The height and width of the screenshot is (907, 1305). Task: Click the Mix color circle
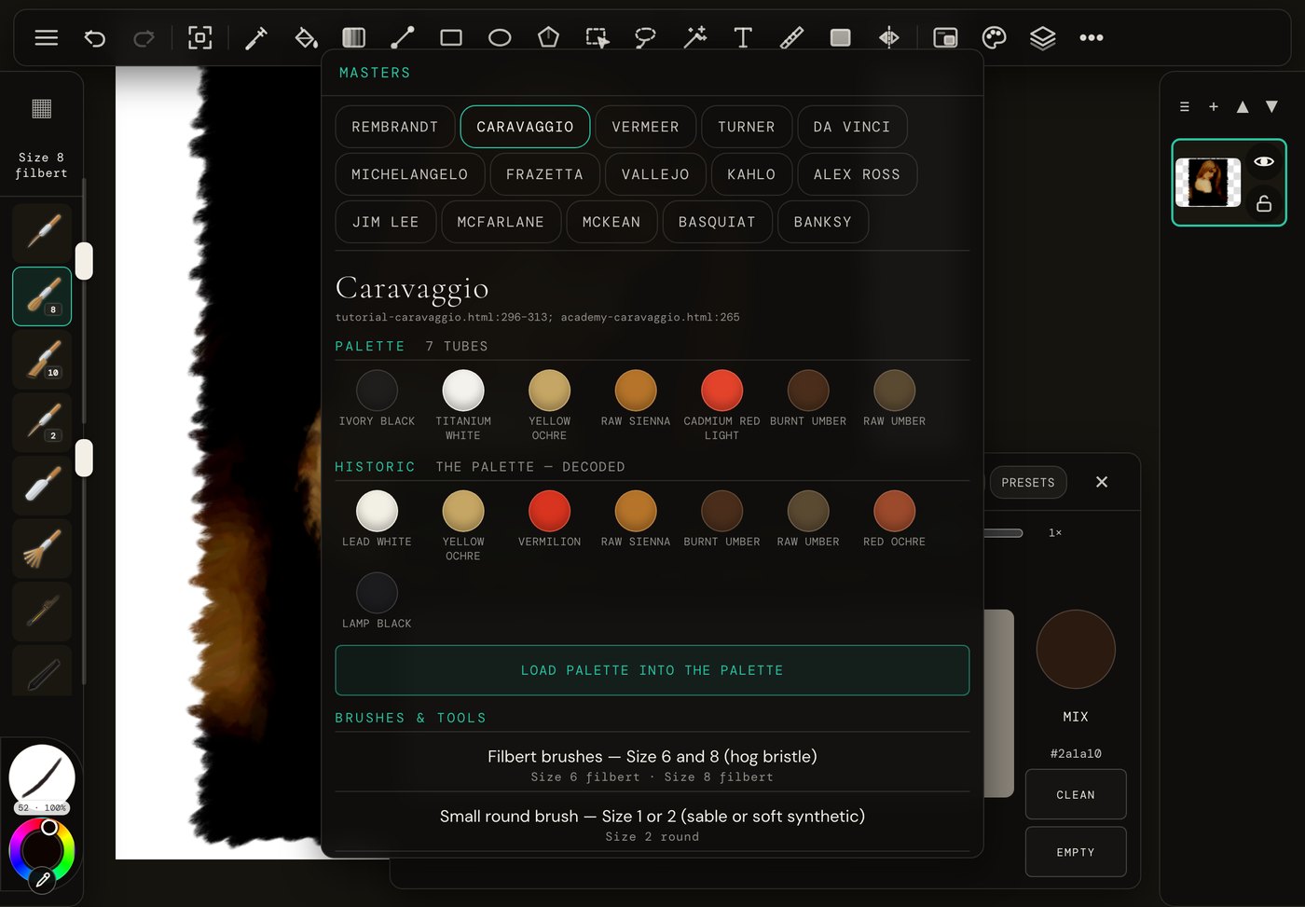[1076, 650]
